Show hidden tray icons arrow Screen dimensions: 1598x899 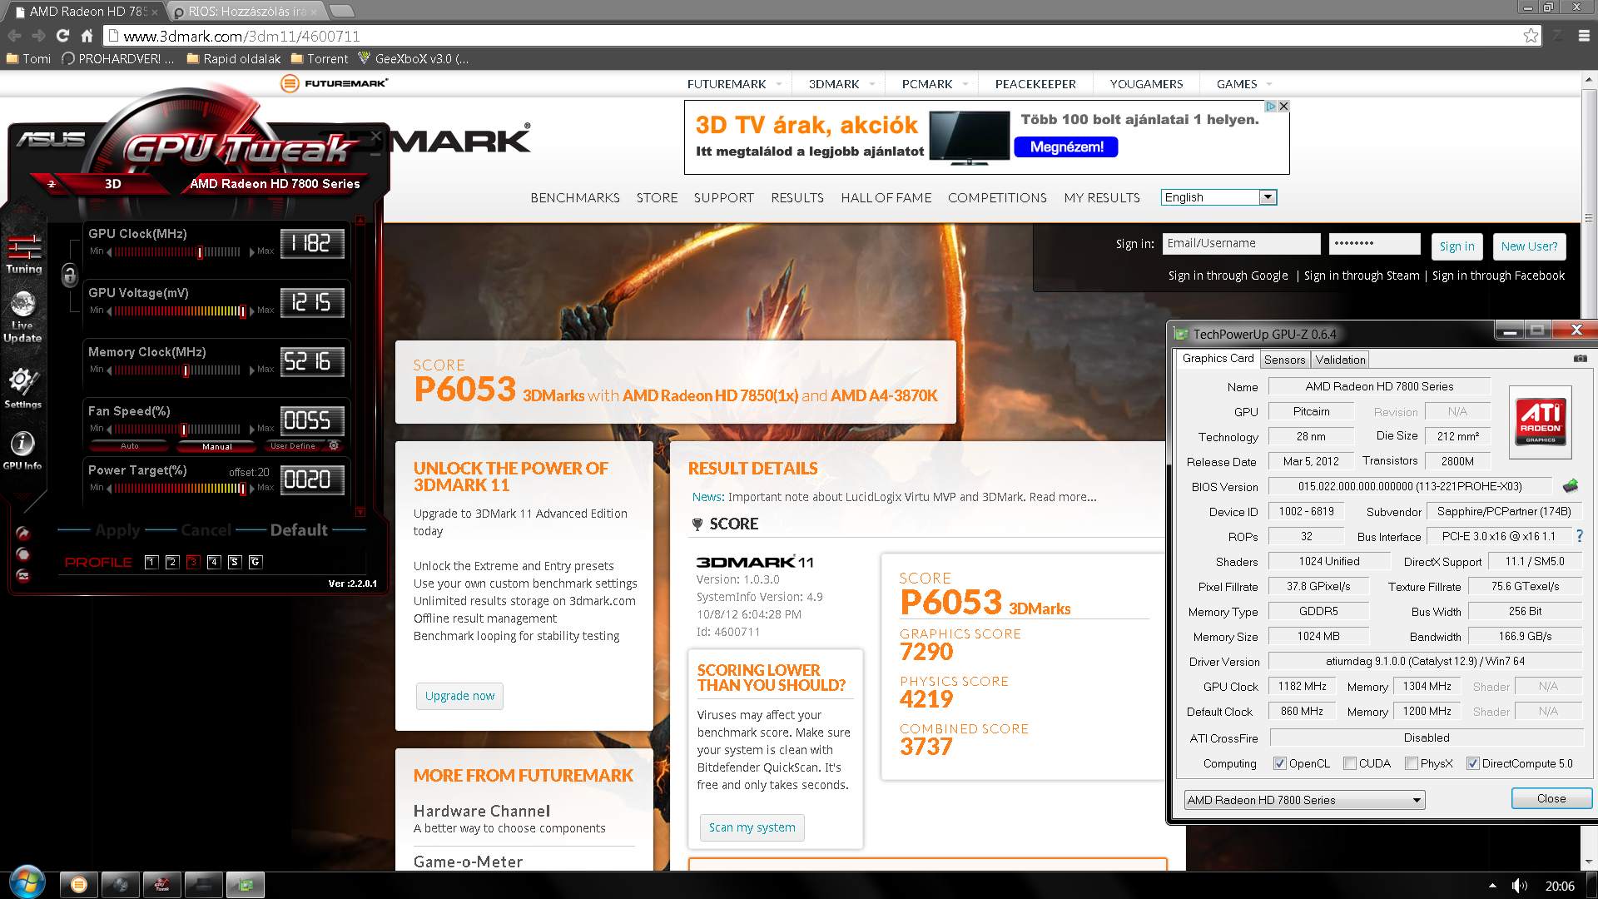(x=1491, y=886)
